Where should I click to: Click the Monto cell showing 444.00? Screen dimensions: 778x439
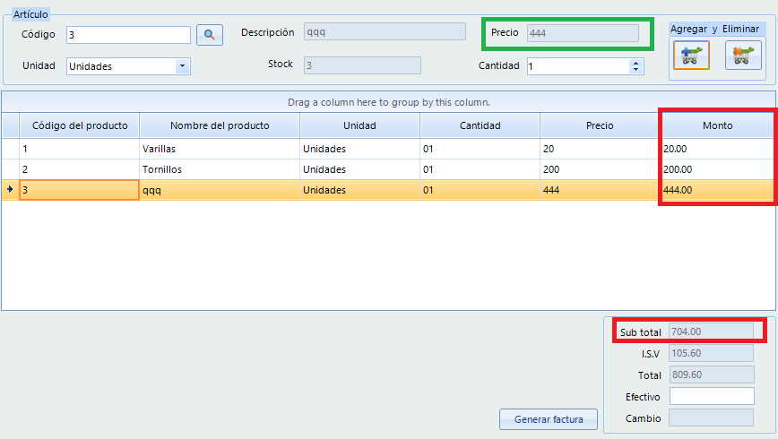point(717,190)
